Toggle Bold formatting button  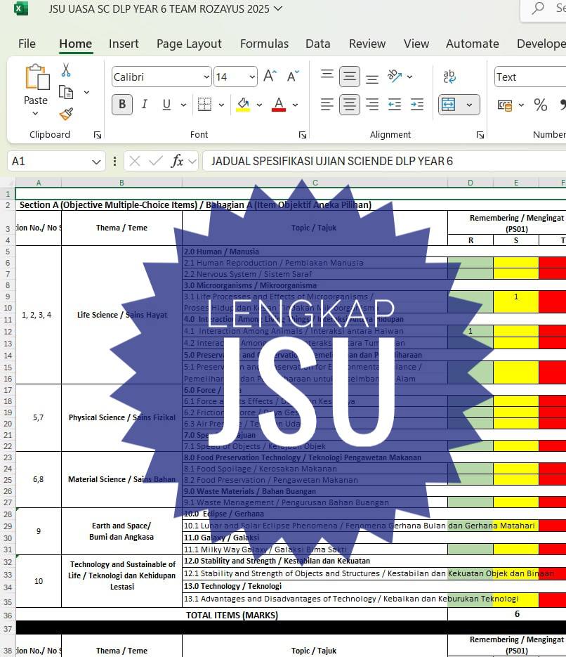coord(122,104)
